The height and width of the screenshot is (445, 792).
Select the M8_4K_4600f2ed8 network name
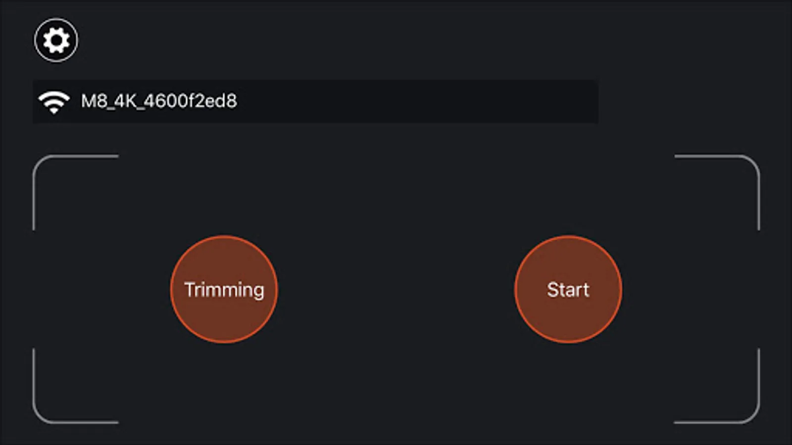pos(159,101)
